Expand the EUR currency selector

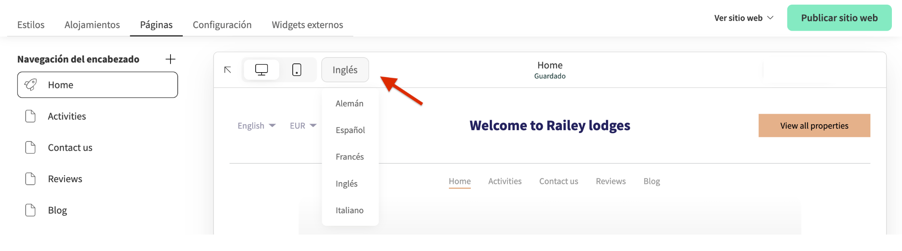coord(303,125)
